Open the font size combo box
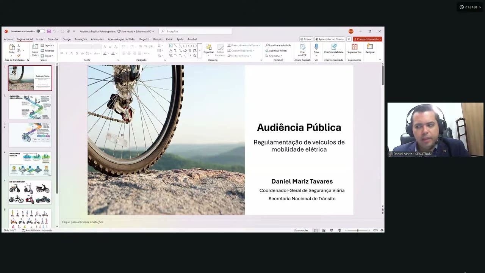485x273 pixels. click(x=97, y=47)
